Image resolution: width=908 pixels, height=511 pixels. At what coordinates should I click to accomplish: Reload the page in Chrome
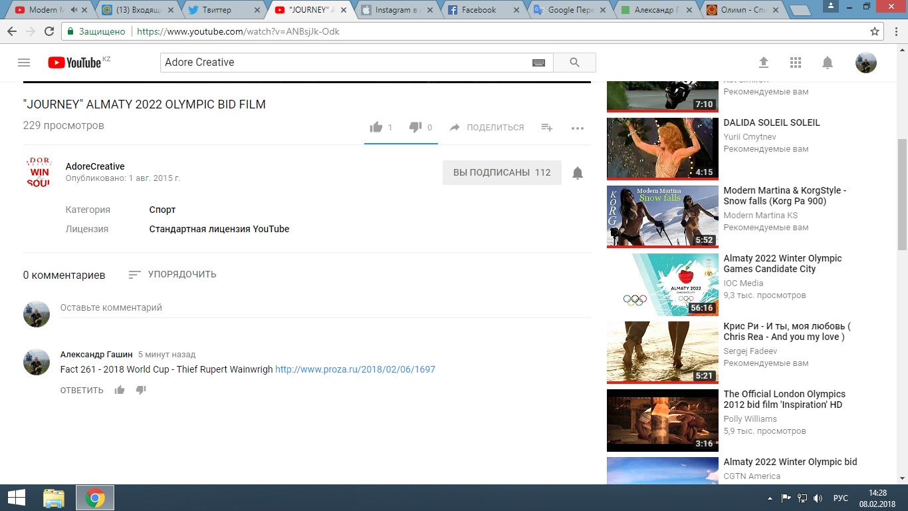tap(49, 31)
